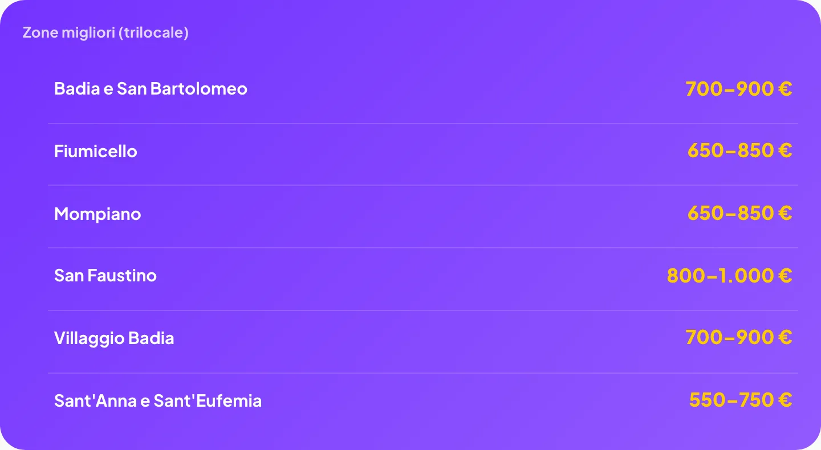Viewport: 821px width, 450px height.
Task: Click the '(trilocale)' word in the heading
Action: [x=154, y=33]
